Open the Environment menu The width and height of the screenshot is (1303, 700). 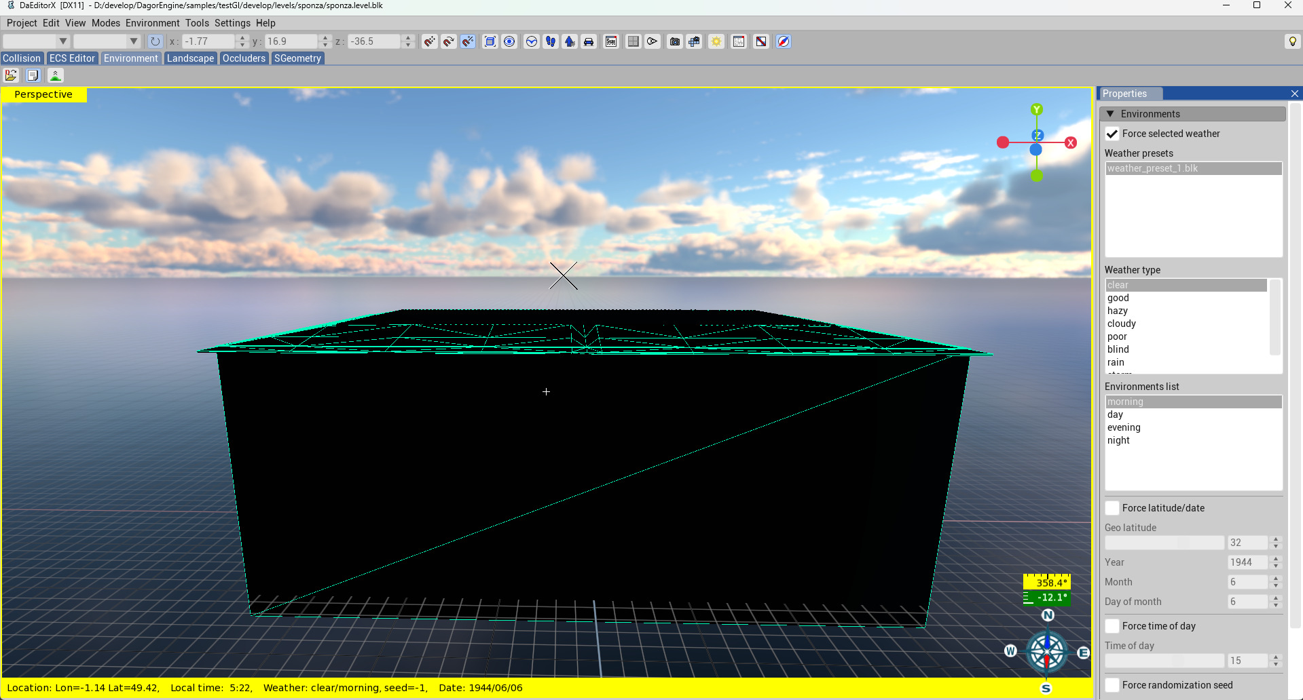tap(152, 23)
